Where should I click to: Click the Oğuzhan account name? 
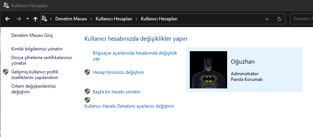coord(243,62)
